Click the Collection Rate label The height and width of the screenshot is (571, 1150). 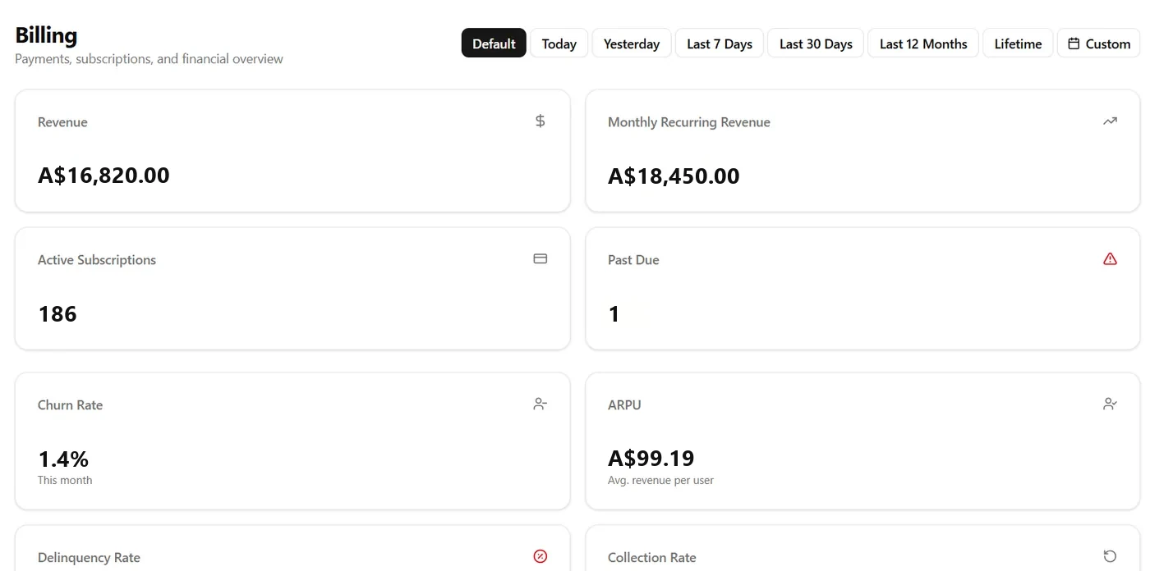tap(652, 558)
